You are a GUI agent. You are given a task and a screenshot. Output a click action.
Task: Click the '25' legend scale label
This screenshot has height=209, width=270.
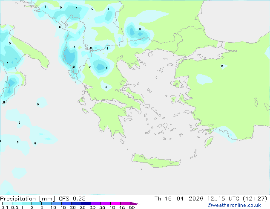(83, 207)
